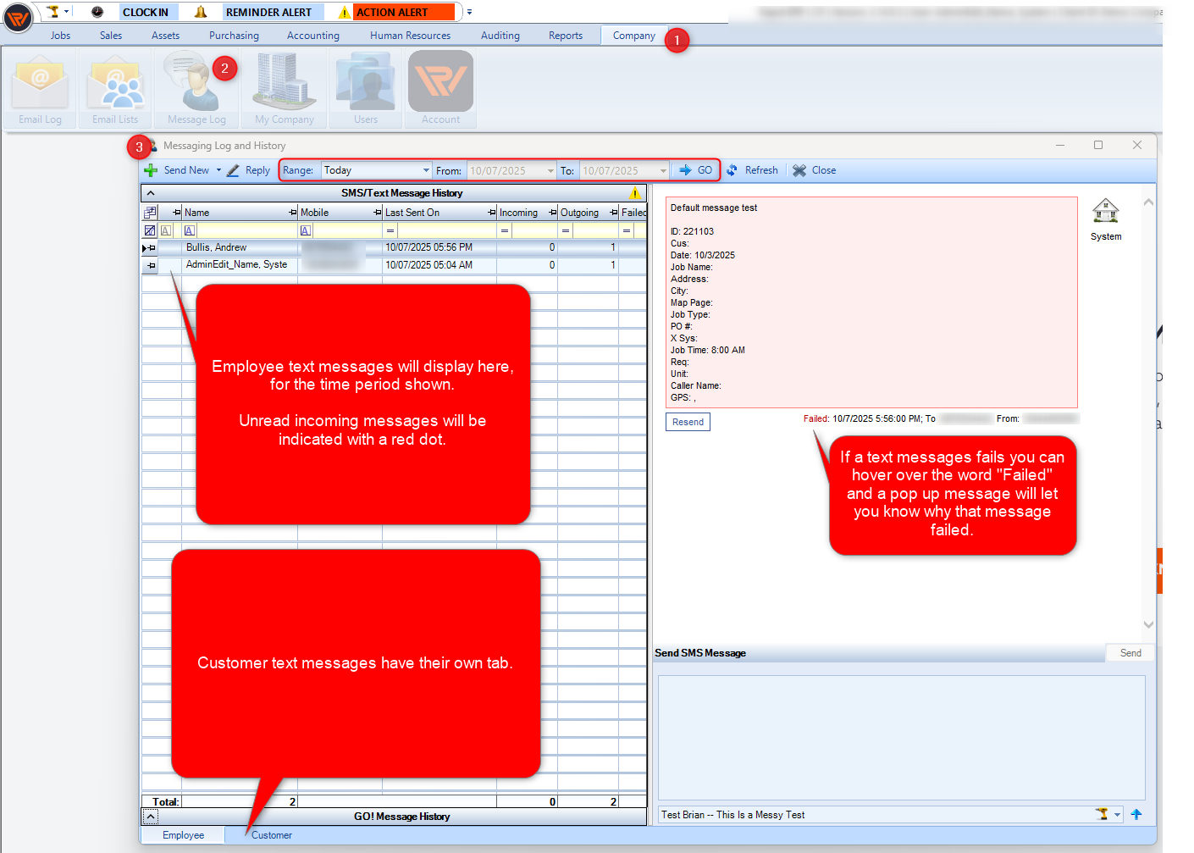Open the My Company tool
Viewport: 1194px width, 853px height.
(x=284, y=88)
